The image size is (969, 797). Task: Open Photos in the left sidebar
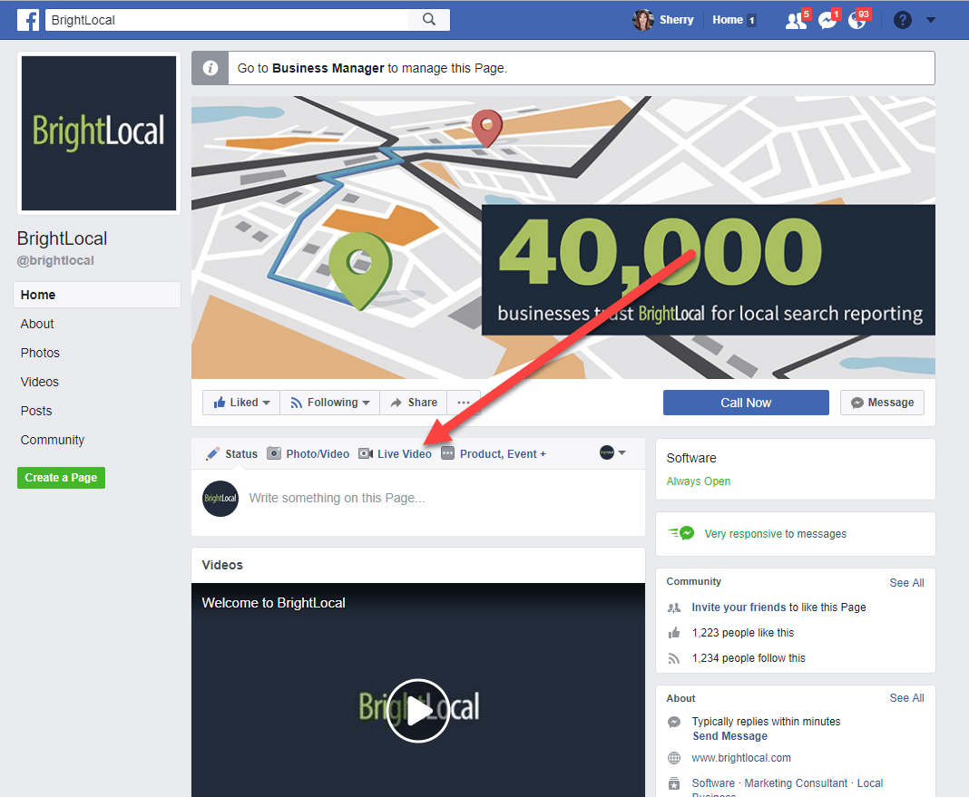[x=40, y=353]
